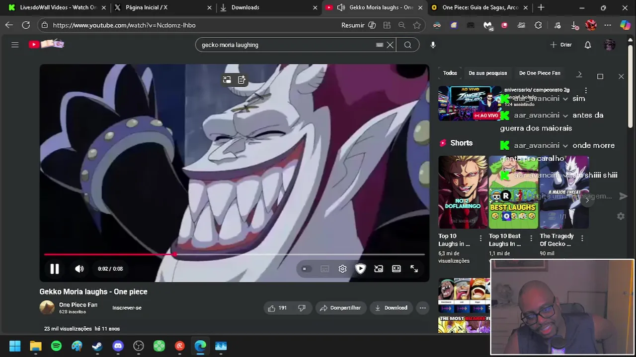Switch to Página Inicial / X tab
Viewport: 636px width, 357px height.
(162, 7)
